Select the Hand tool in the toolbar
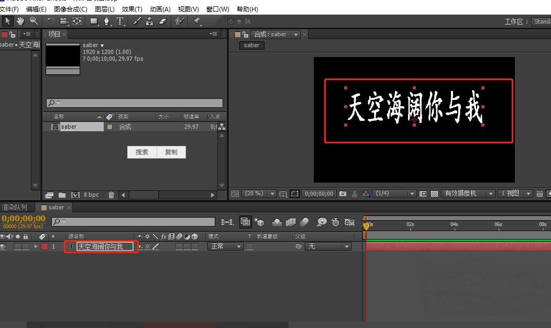The image size is (551, 328). pyautogui.click(x=20, y=21)
